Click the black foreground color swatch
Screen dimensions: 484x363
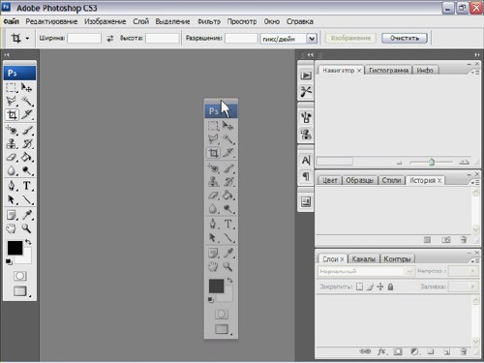pos(15,247)
